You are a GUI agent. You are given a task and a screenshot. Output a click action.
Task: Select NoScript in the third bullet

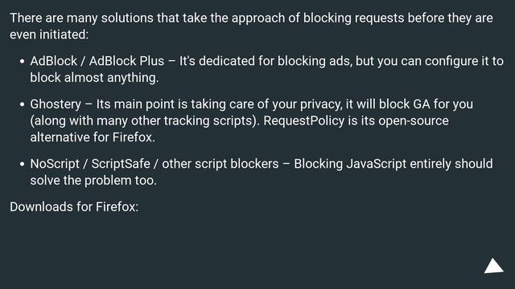pyautogui.click(x=55, y=164)
